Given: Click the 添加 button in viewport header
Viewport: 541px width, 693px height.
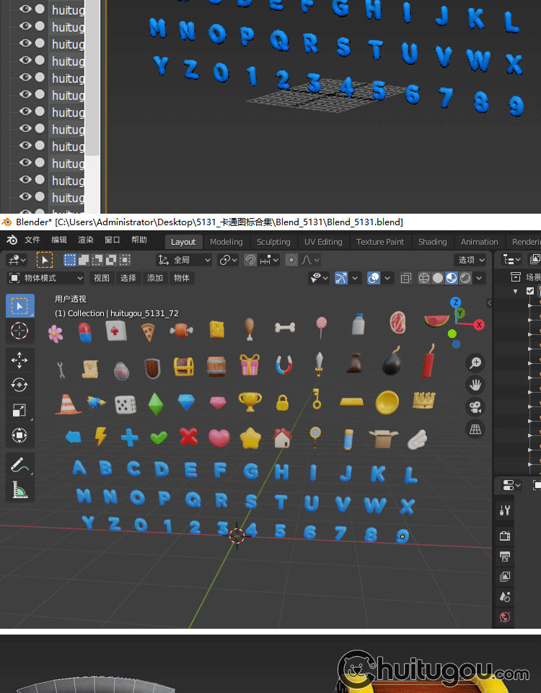Looking at the screenshot, I should tap(155, 278).
